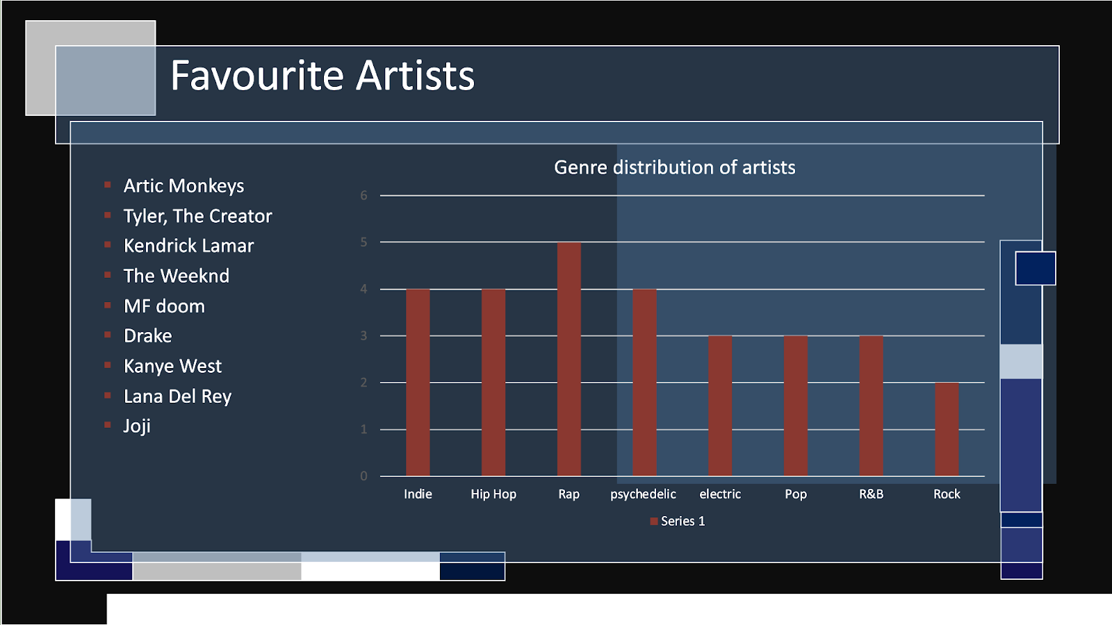Viewport: 1112px width, 625px height.
Task: Click the Series 1 legend entry
Action: click(x=678, y=521)
